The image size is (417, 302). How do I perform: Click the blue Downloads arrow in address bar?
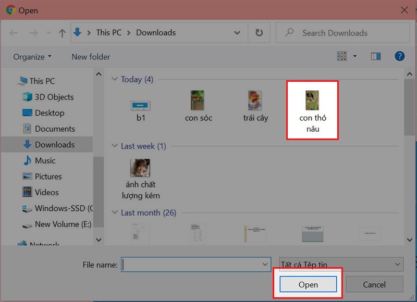coord(77,32)
